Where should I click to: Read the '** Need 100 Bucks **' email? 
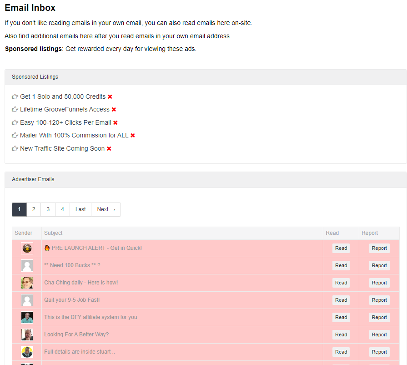pyautogui.click(x=341, y=265)
